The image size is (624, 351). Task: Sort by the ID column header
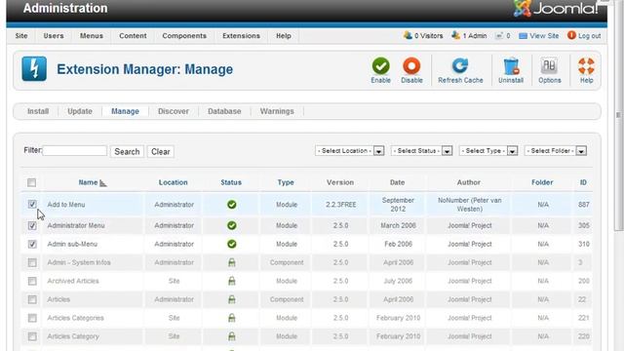tap(583, 182)
